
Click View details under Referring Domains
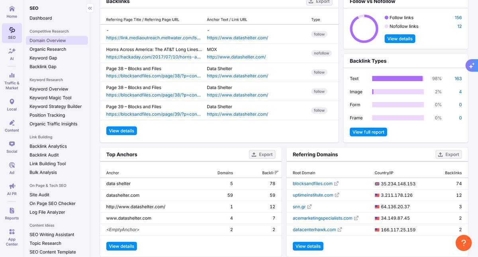pos(308,246)
